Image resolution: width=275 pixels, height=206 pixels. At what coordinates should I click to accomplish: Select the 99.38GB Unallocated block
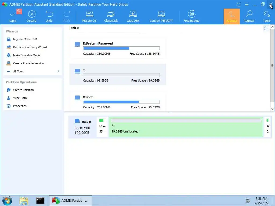[186, 127]
